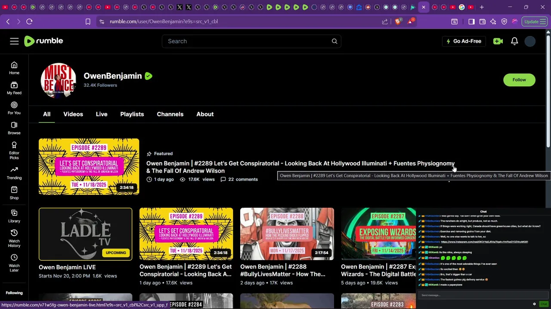Viewport: 551px width, 309px height.
Task: Open the notifications bell
Action: tap(514, 41)
